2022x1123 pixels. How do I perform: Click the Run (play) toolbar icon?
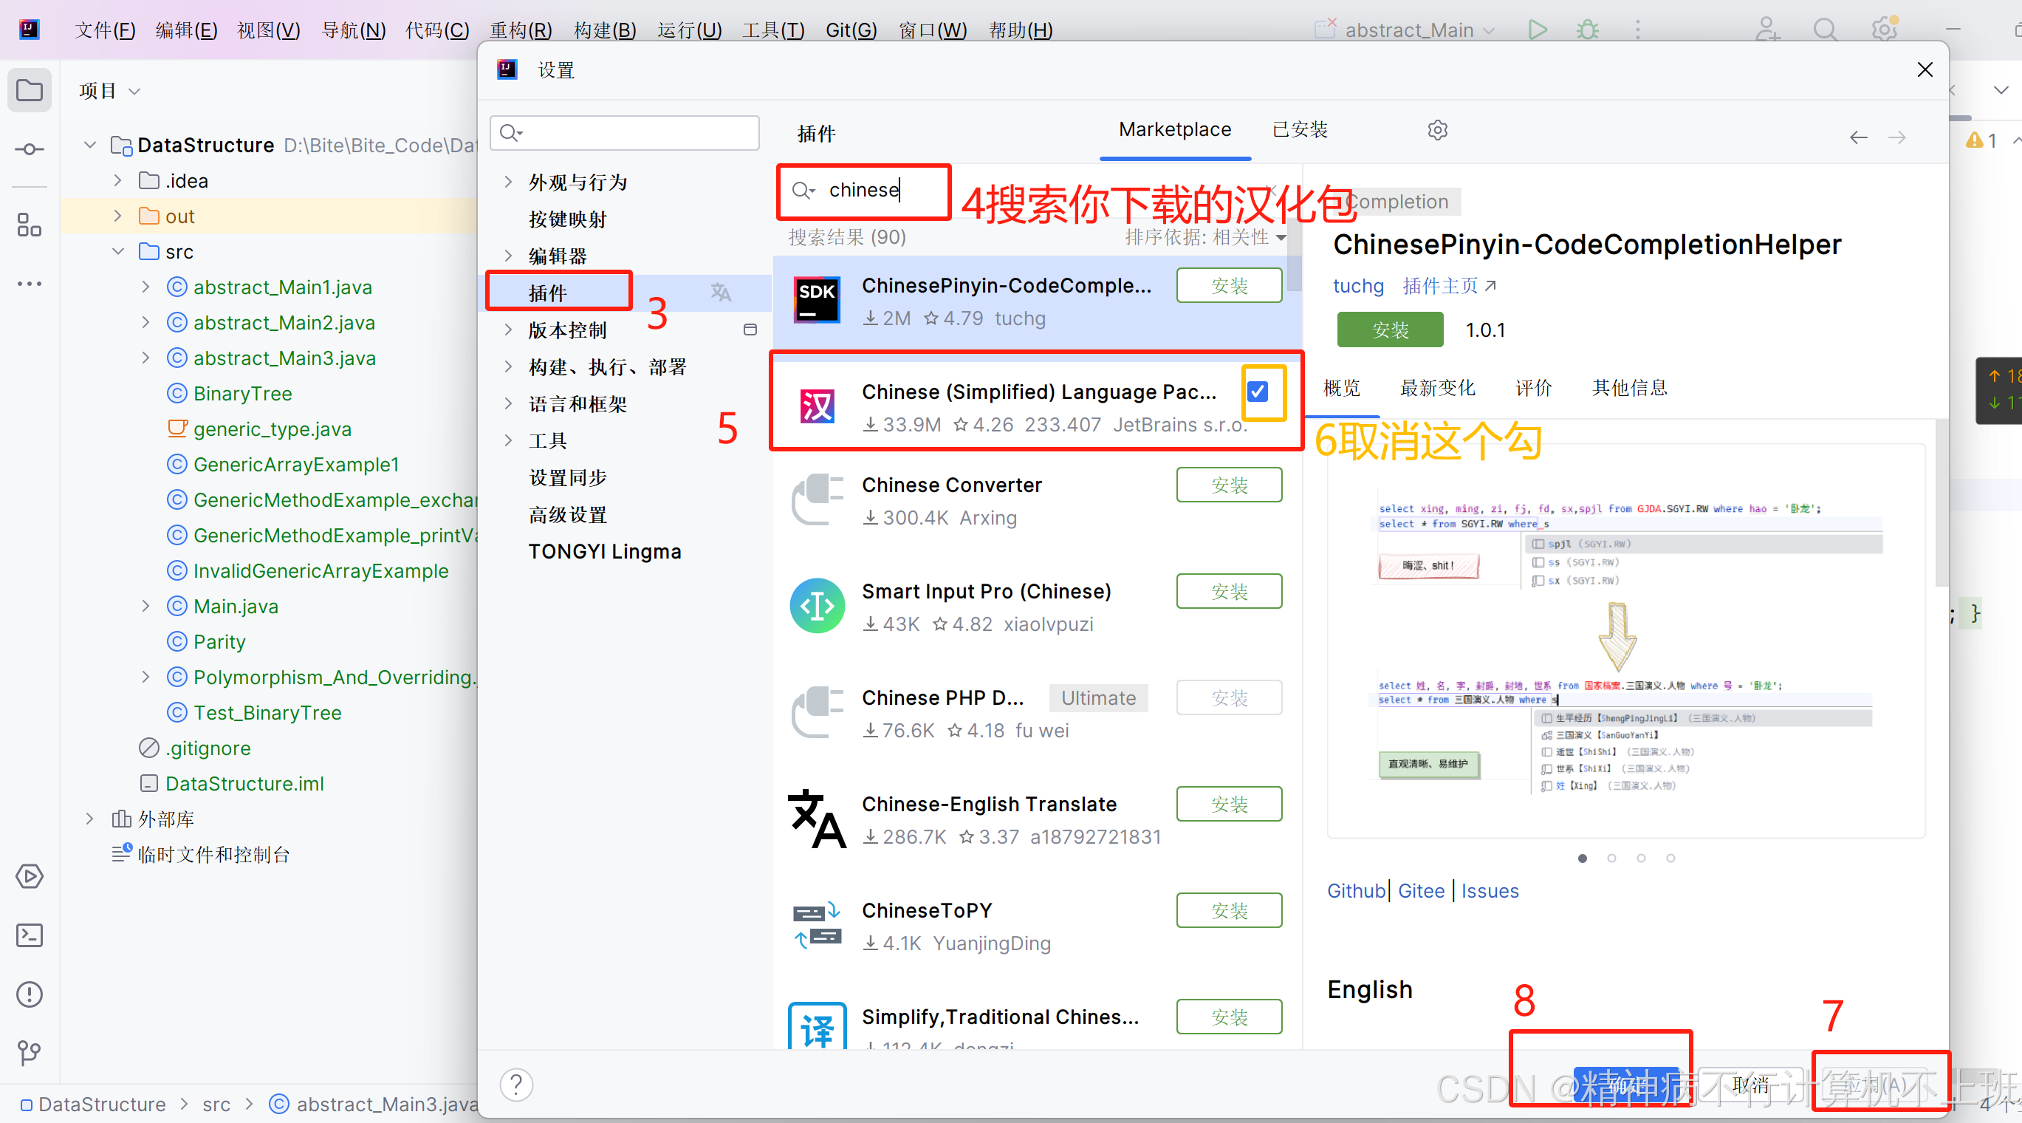point(1537,30)
